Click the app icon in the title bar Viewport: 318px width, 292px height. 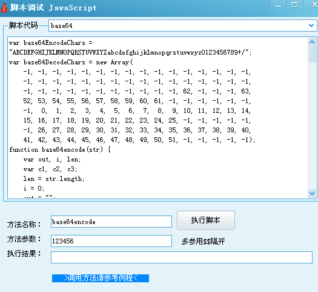point(4,8)
